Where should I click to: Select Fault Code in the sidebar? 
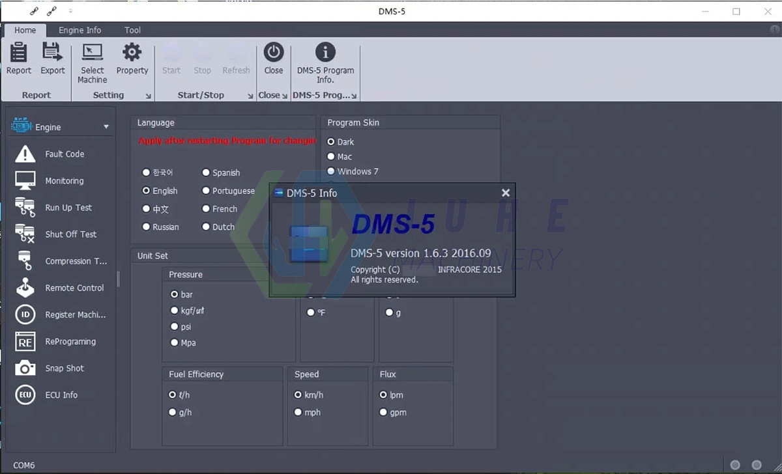[x=65, y=154]
